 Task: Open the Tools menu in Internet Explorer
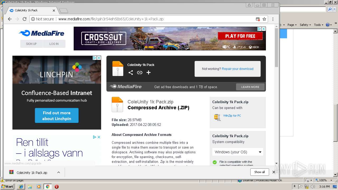319,25
